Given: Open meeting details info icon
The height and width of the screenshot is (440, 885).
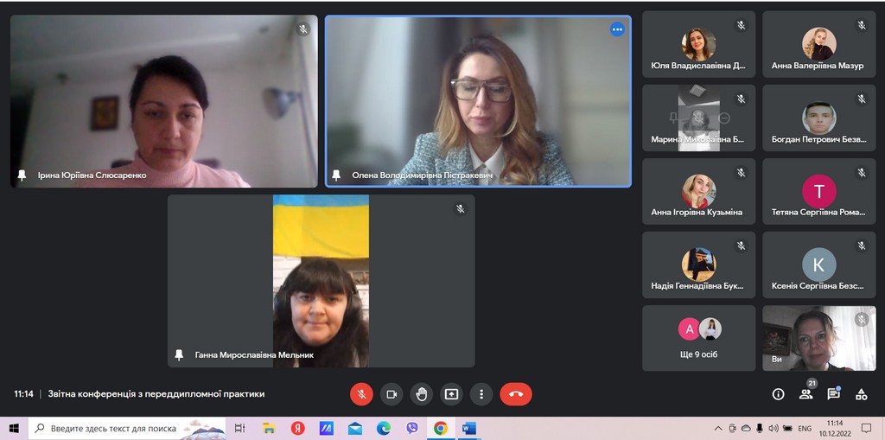Looking at the screenshot, I should tap(778, 394).
